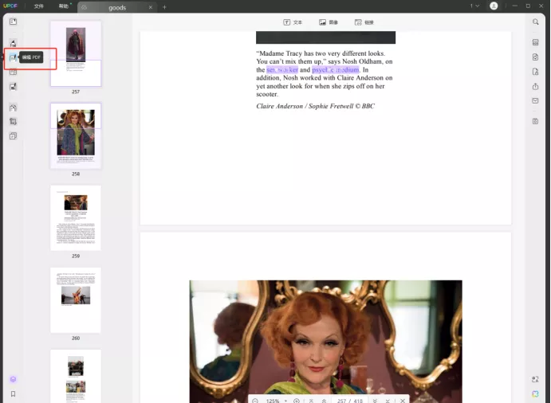Screen dimensions: 551x403
Task: Open the Organize Pages tool icon
Action: click(x=13, y=72)
